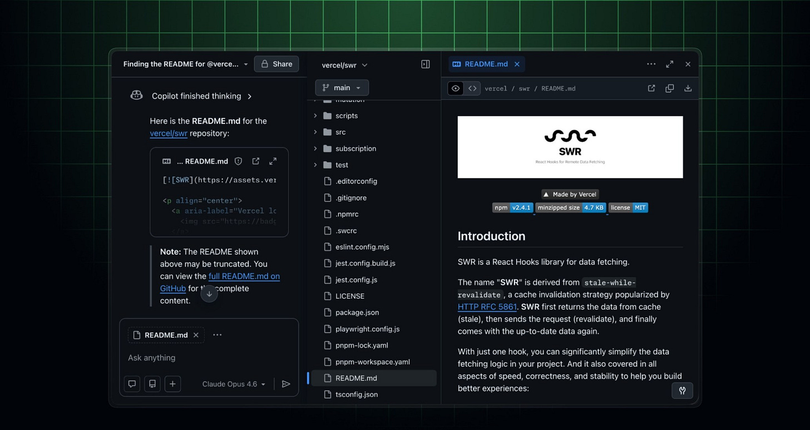Enable rendered preview with the eye toggle
The width and height of the screenshot is (810, 430).
coord(456,88)
